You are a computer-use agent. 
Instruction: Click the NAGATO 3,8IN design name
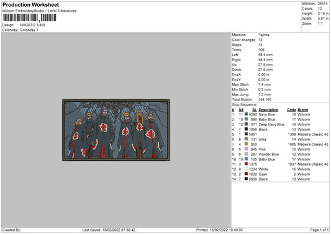tap(32, 25)
